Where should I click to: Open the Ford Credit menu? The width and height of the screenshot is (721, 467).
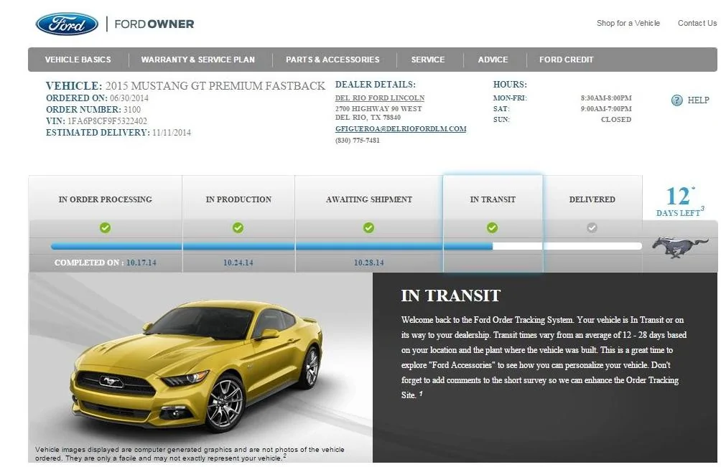point(567,60)
